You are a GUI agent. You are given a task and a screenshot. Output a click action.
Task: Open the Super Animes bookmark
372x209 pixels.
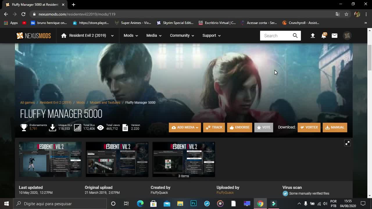(133, 23)
